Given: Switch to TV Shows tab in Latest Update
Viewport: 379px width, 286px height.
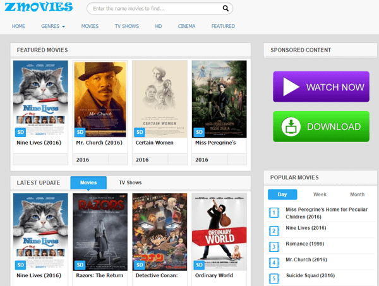Looking at the screenshot, I should pyautogui.click(x=130, y=182).
